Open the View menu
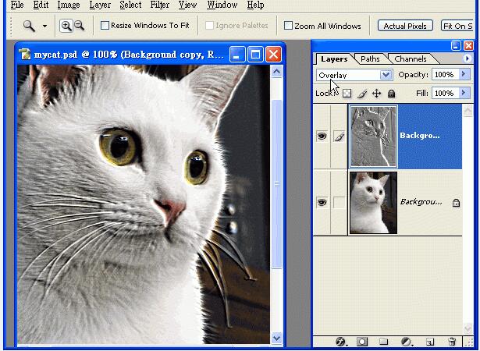Screen dimensions: 480x351 click(x=187, y=5)
